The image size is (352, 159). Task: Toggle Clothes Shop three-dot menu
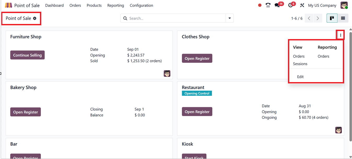click(x=341, y=35)
